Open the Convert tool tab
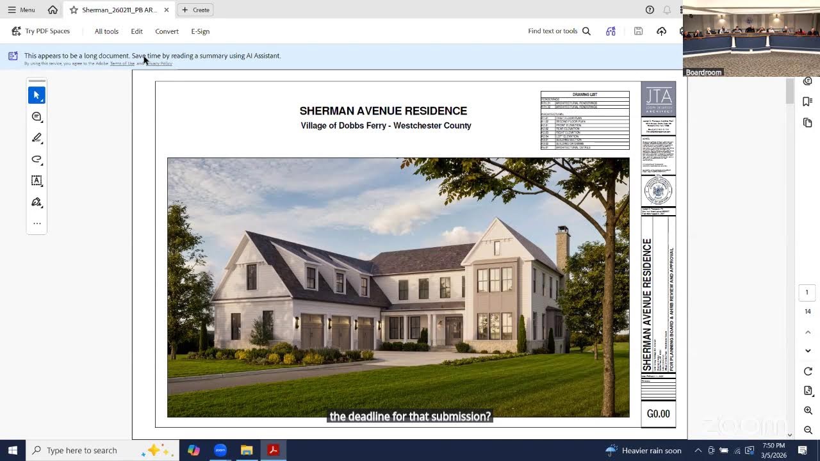The height and width of the screenshot is (461, 820). (x=167, y=31)
